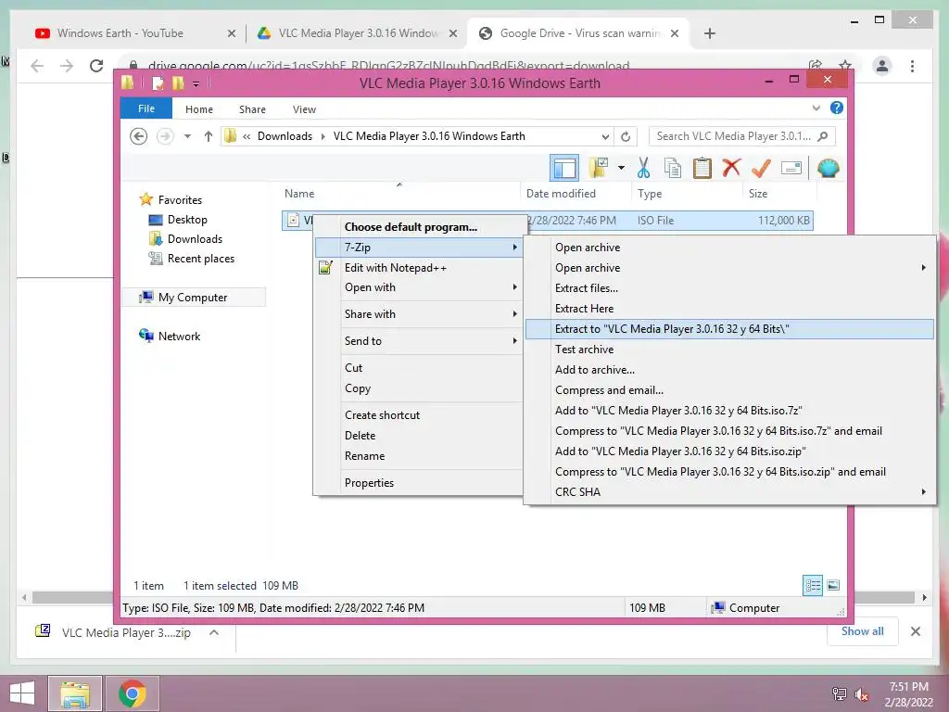Switch to Large icons view icon
The image size is (949, 712).
(833, 585)
